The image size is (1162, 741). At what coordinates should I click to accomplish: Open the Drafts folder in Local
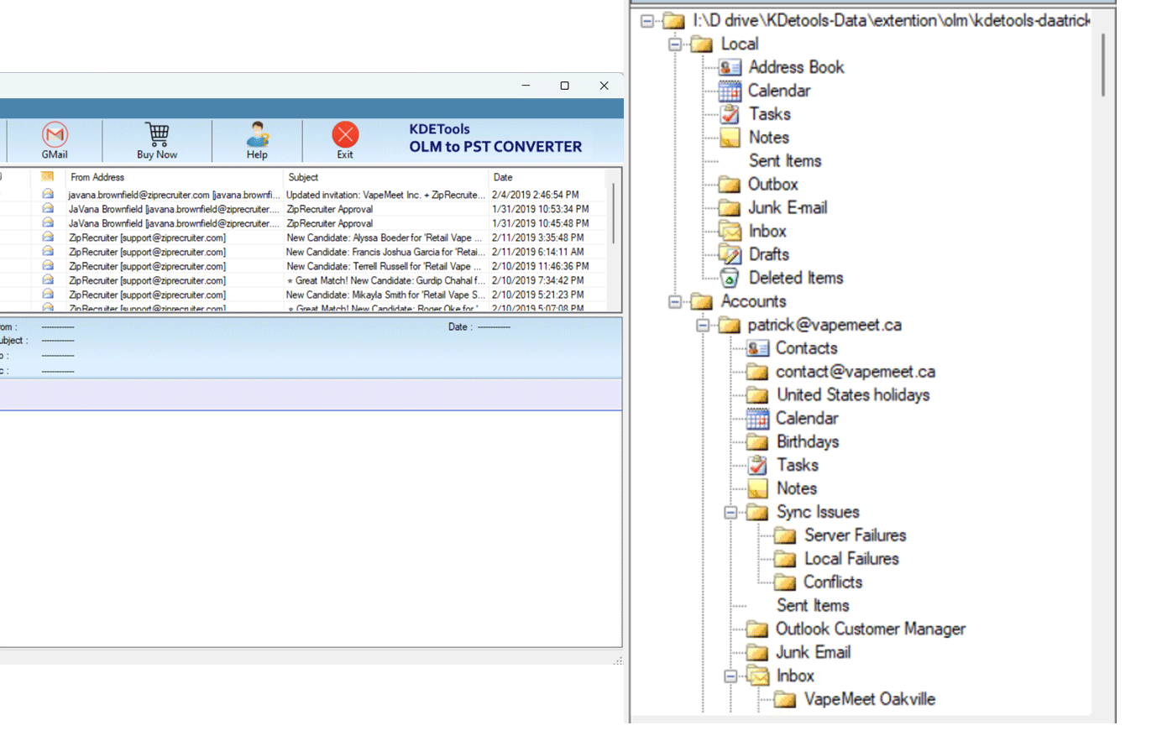pos(768,254)
